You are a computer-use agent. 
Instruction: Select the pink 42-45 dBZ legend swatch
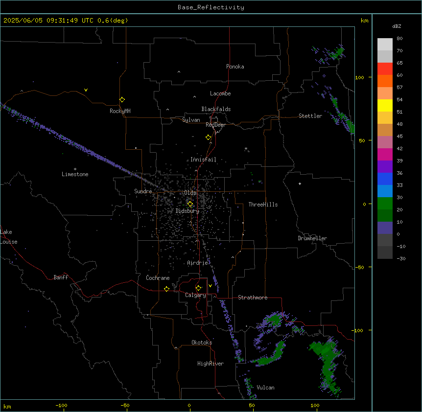pos(385,142)
